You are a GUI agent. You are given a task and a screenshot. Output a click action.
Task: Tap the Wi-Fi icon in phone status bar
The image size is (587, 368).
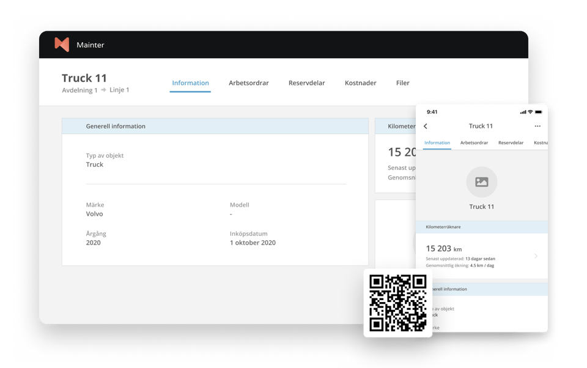point(530,112)
